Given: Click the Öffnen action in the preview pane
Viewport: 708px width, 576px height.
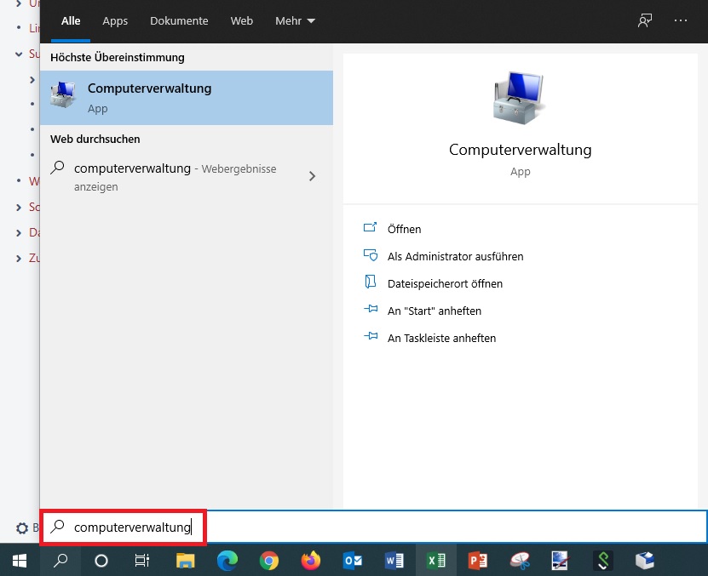Looking at the screenshot, I should tap(404, 229).
